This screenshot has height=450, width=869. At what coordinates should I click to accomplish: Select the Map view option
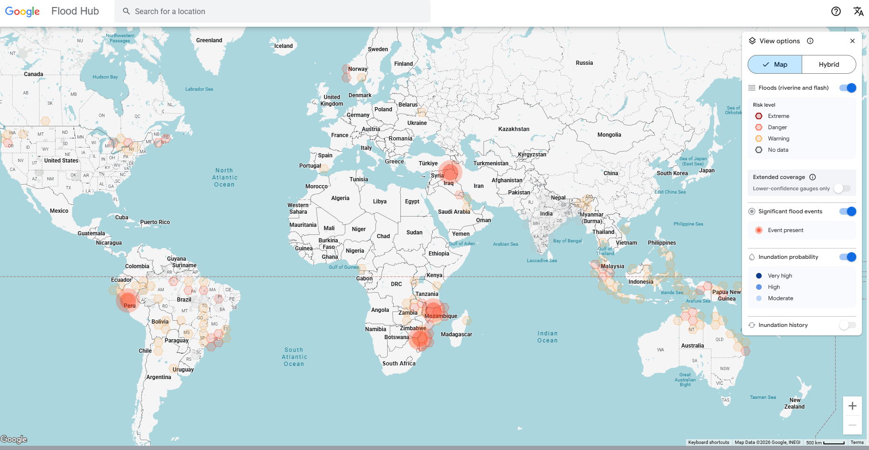point(775,64)
